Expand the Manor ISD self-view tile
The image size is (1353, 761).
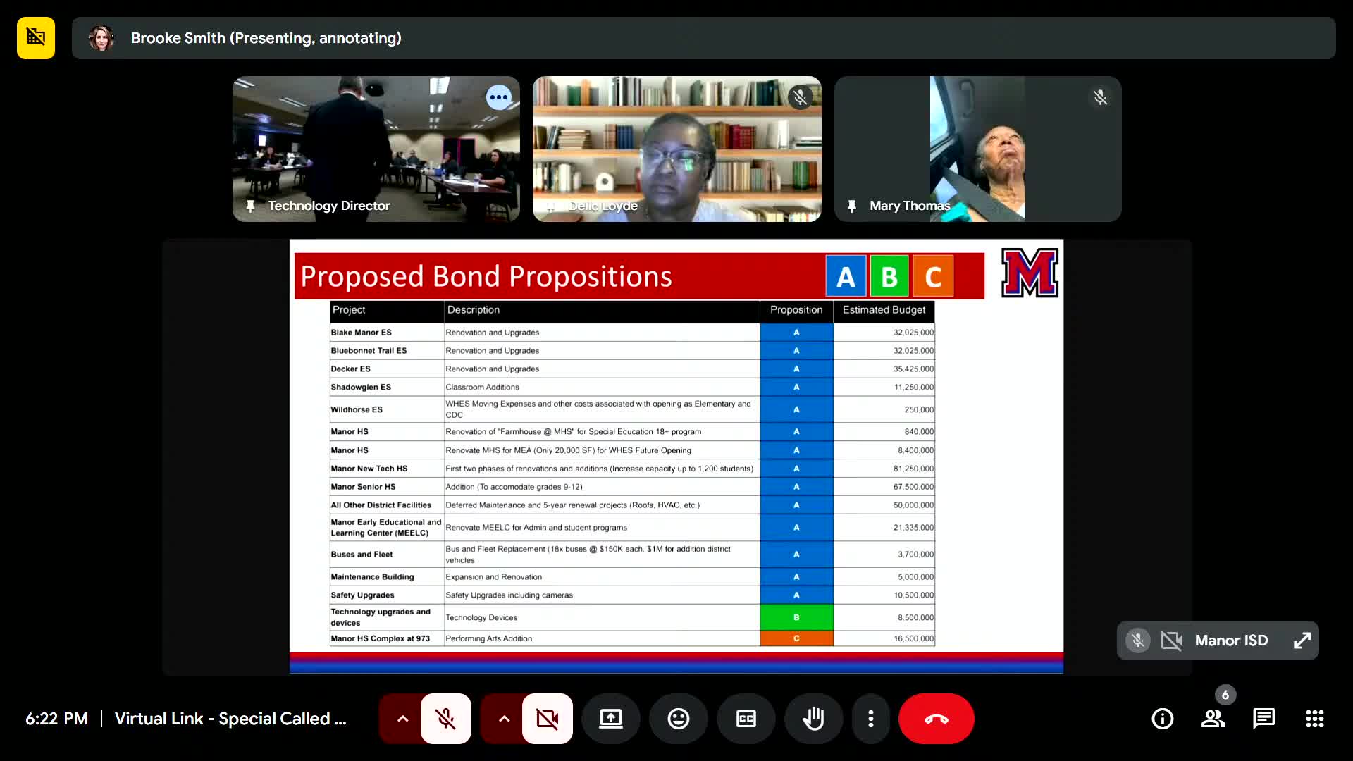pyautogui.click(x=1302, y=641)
